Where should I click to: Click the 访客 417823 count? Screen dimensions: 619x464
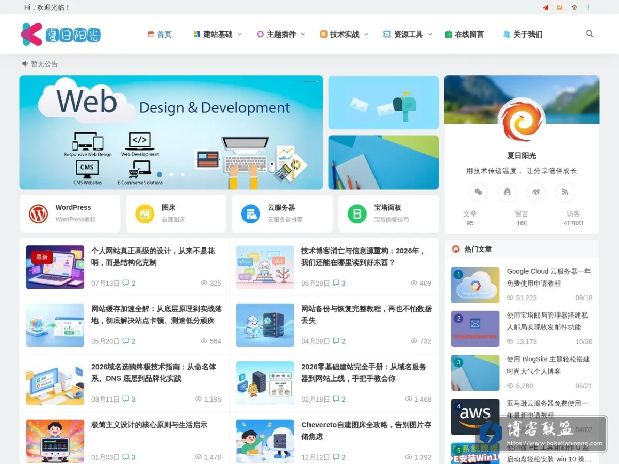click(x=574, y=218)
